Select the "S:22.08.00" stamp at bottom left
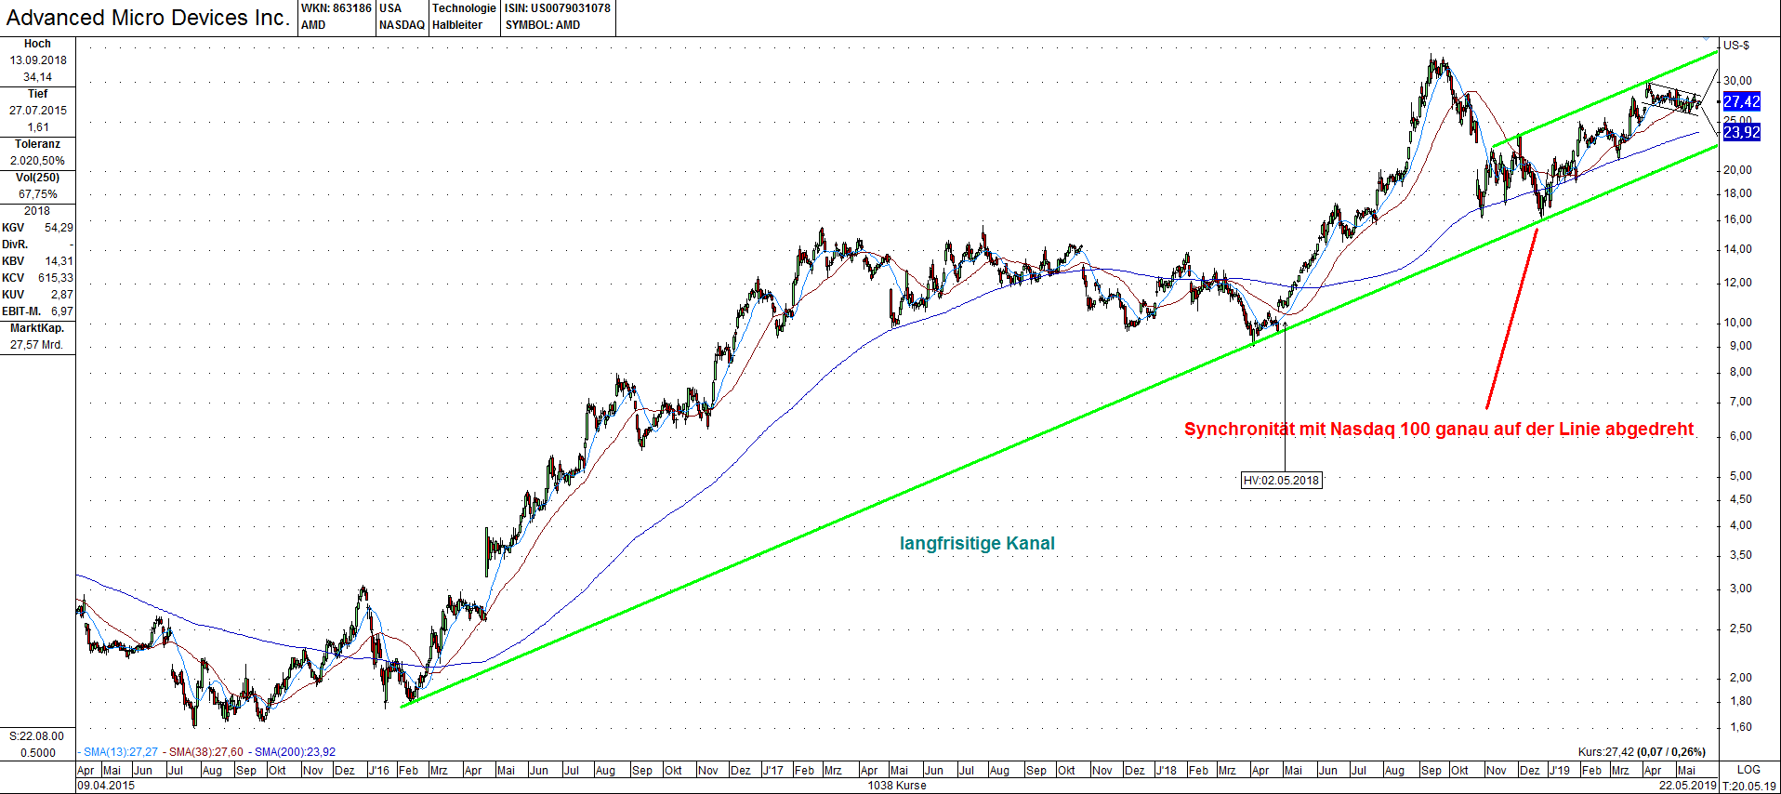The width and height of the screenshot is (1781, 794). (37, 736)
